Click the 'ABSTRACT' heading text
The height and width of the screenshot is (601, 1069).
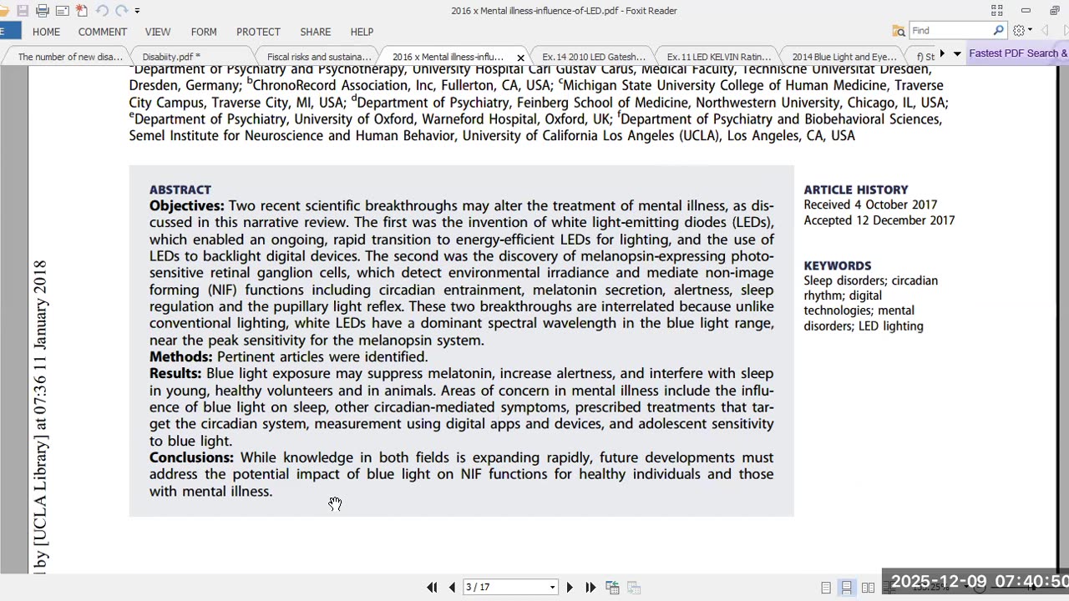point(180,189)
